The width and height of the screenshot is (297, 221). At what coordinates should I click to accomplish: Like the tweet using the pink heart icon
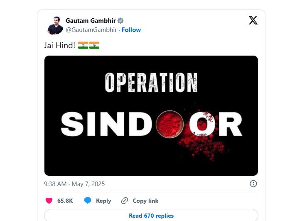49,201
